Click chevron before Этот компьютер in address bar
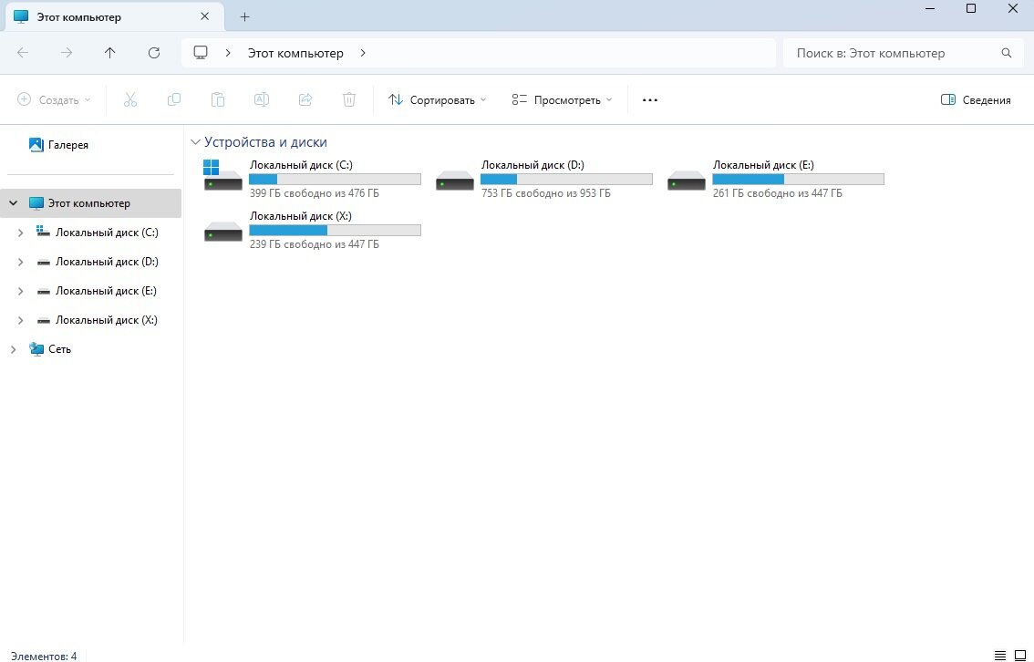The height and width of the screenshot is (662, 1034). click(228, 53)
